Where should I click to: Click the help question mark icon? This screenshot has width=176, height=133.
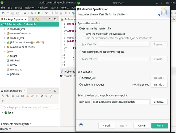(x=81, y=125)
